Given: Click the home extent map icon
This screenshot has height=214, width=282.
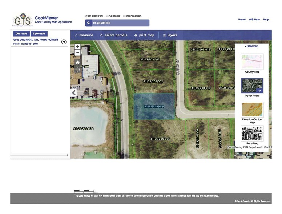Looking at the screenshot, I should [x=77, y=62].
